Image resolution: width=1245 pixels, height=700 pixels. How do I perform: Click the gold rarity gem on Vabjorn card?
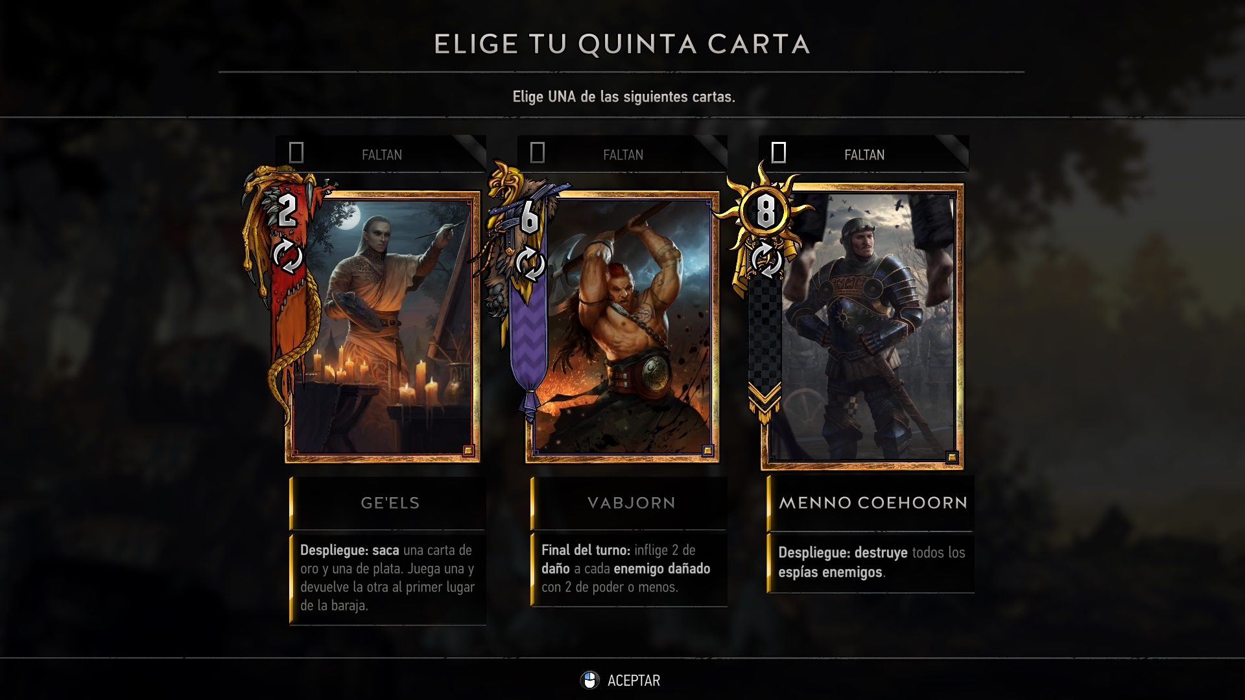coord(707,450)
